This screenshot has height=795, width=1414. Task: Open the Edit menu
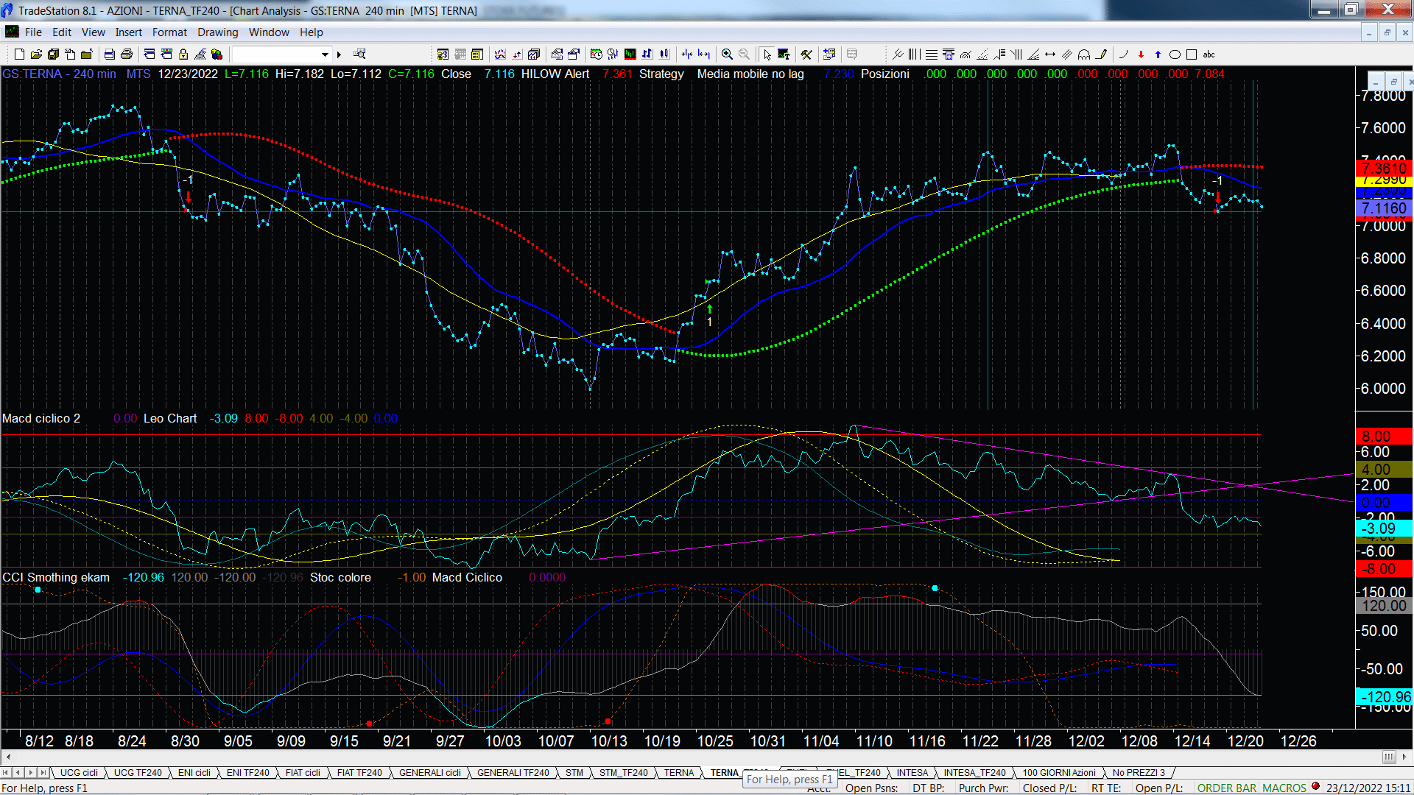(62, 32)
